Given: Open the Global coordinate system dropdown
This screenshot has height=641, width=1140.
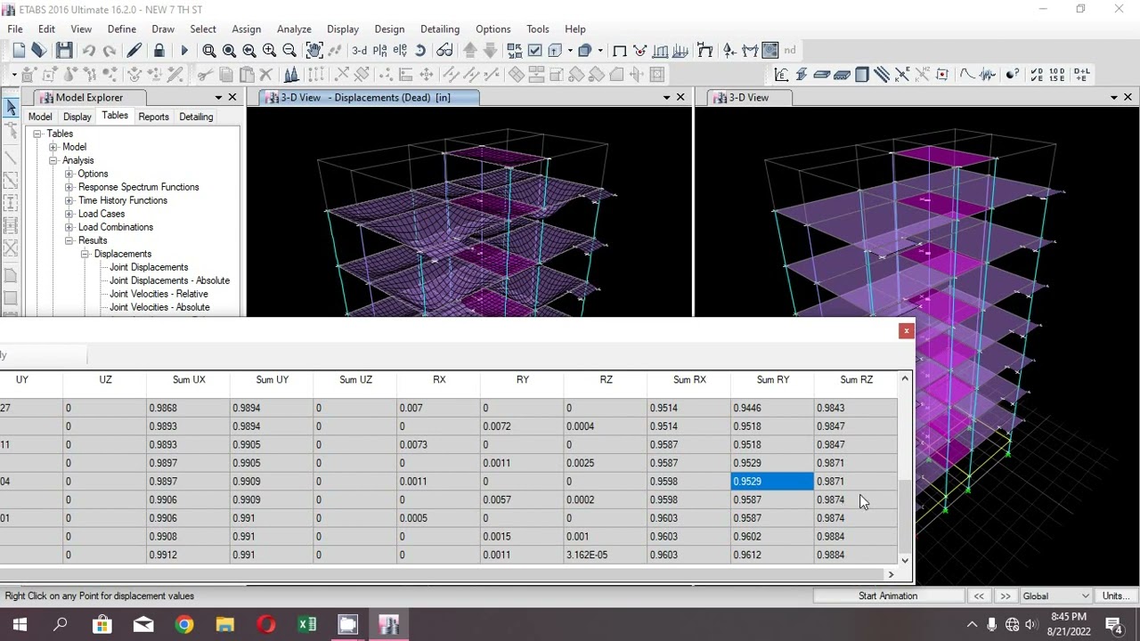Looking at the screenshot, I should click(1085, 596).
